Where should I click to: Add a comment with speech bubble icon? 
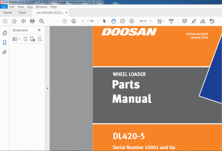click(185, 21)
